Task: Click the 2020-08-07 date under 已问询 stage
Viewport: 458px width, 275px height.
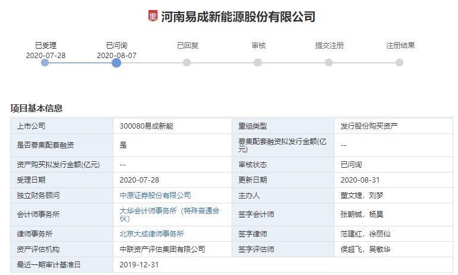Action: [116, 55]
